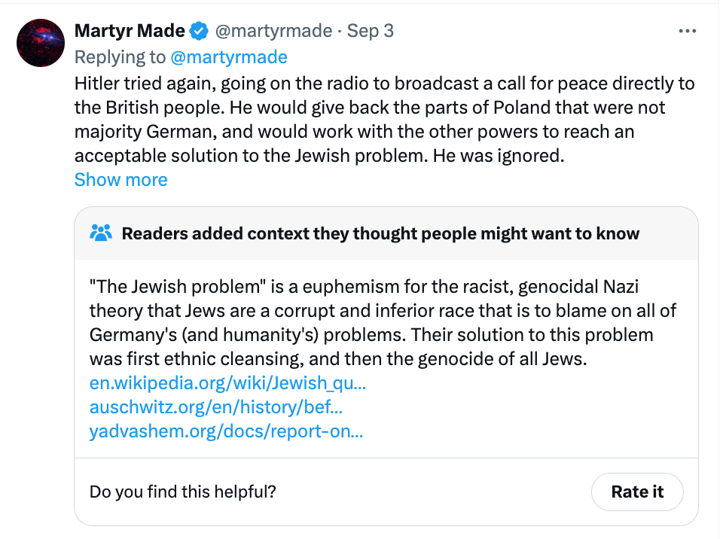Open the Martyr Made profile avatar
The width and height of the screenshot is (726, 539).
(41, 44)
